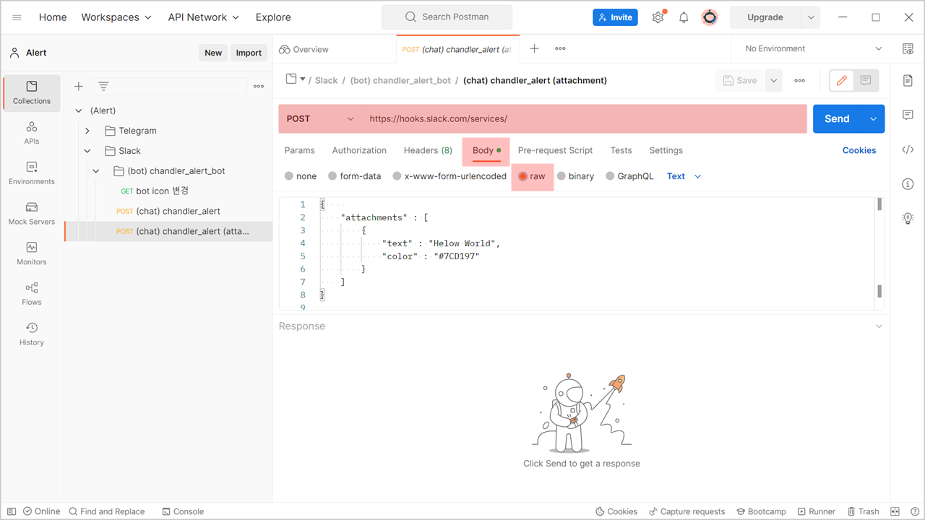Open the user avatar menu
The width and height of the screenshot is (925, 520).
pyautogui.click(x=710, y=17)
